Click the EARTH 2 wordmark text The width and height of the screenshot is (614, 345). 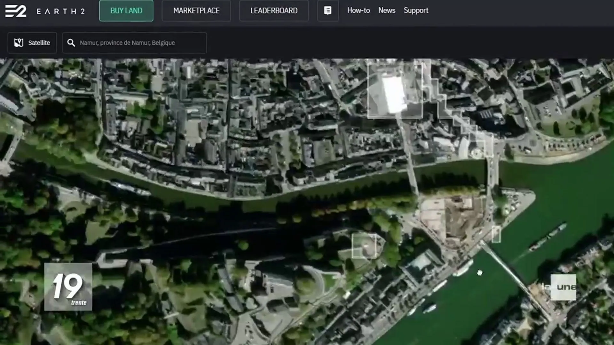click(60, 11)
